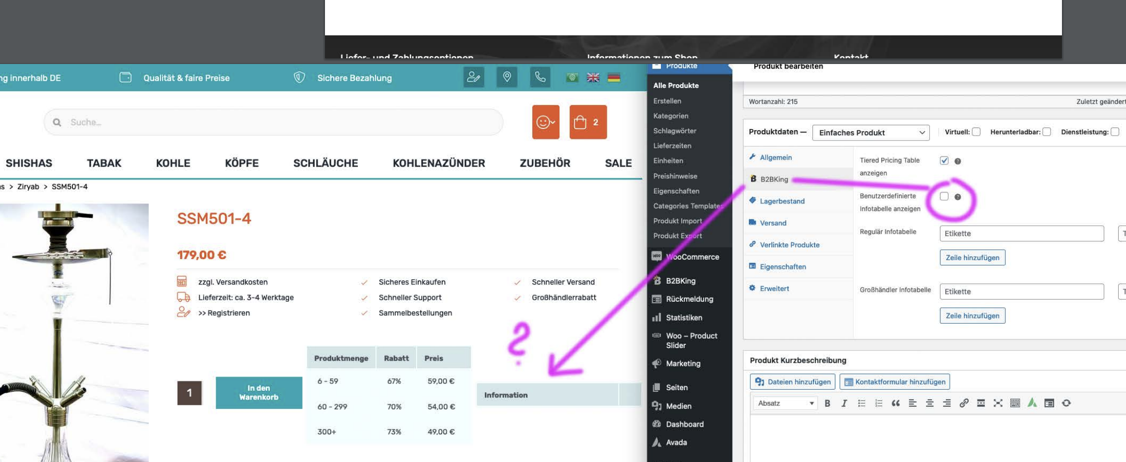Align text left in the editor toolbar

pos(912,403)
